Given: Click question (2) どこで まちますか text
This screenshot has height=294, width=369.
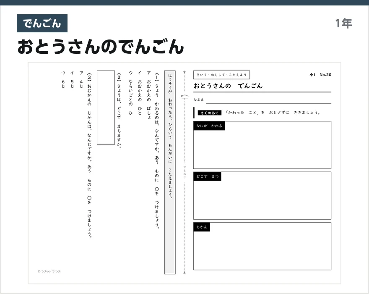Looking at the screenshot, I should [x=119, y=111].
